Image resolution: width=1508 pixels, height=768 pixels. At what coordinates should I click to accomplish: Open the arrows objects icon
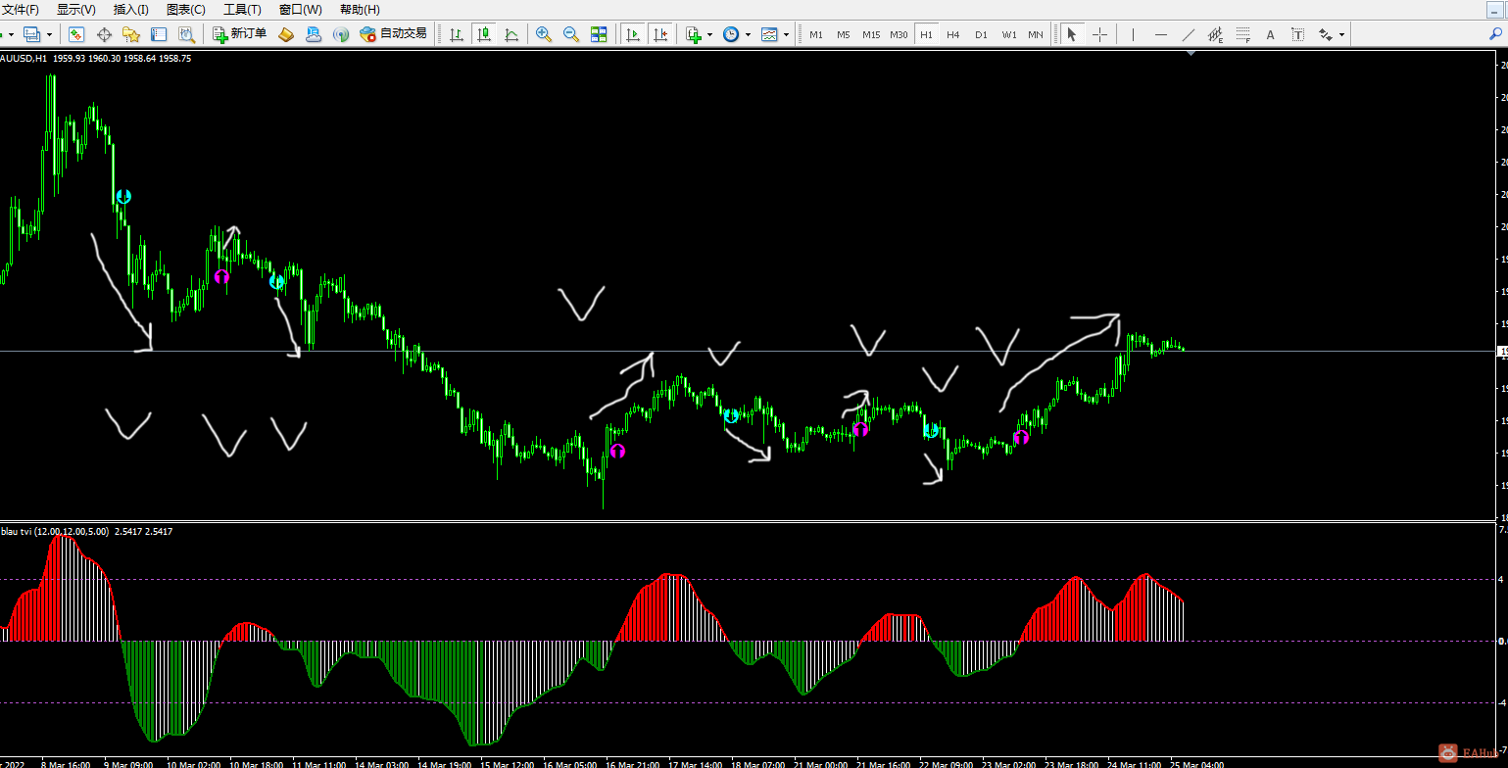click(1326, 34)
